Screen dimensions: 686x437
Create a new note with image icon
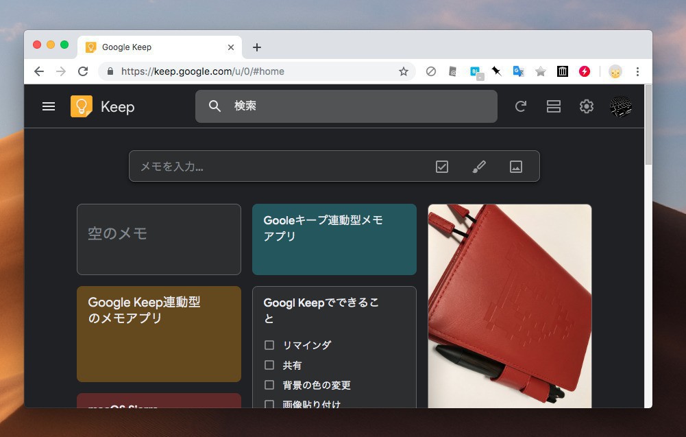click(516, 167)
